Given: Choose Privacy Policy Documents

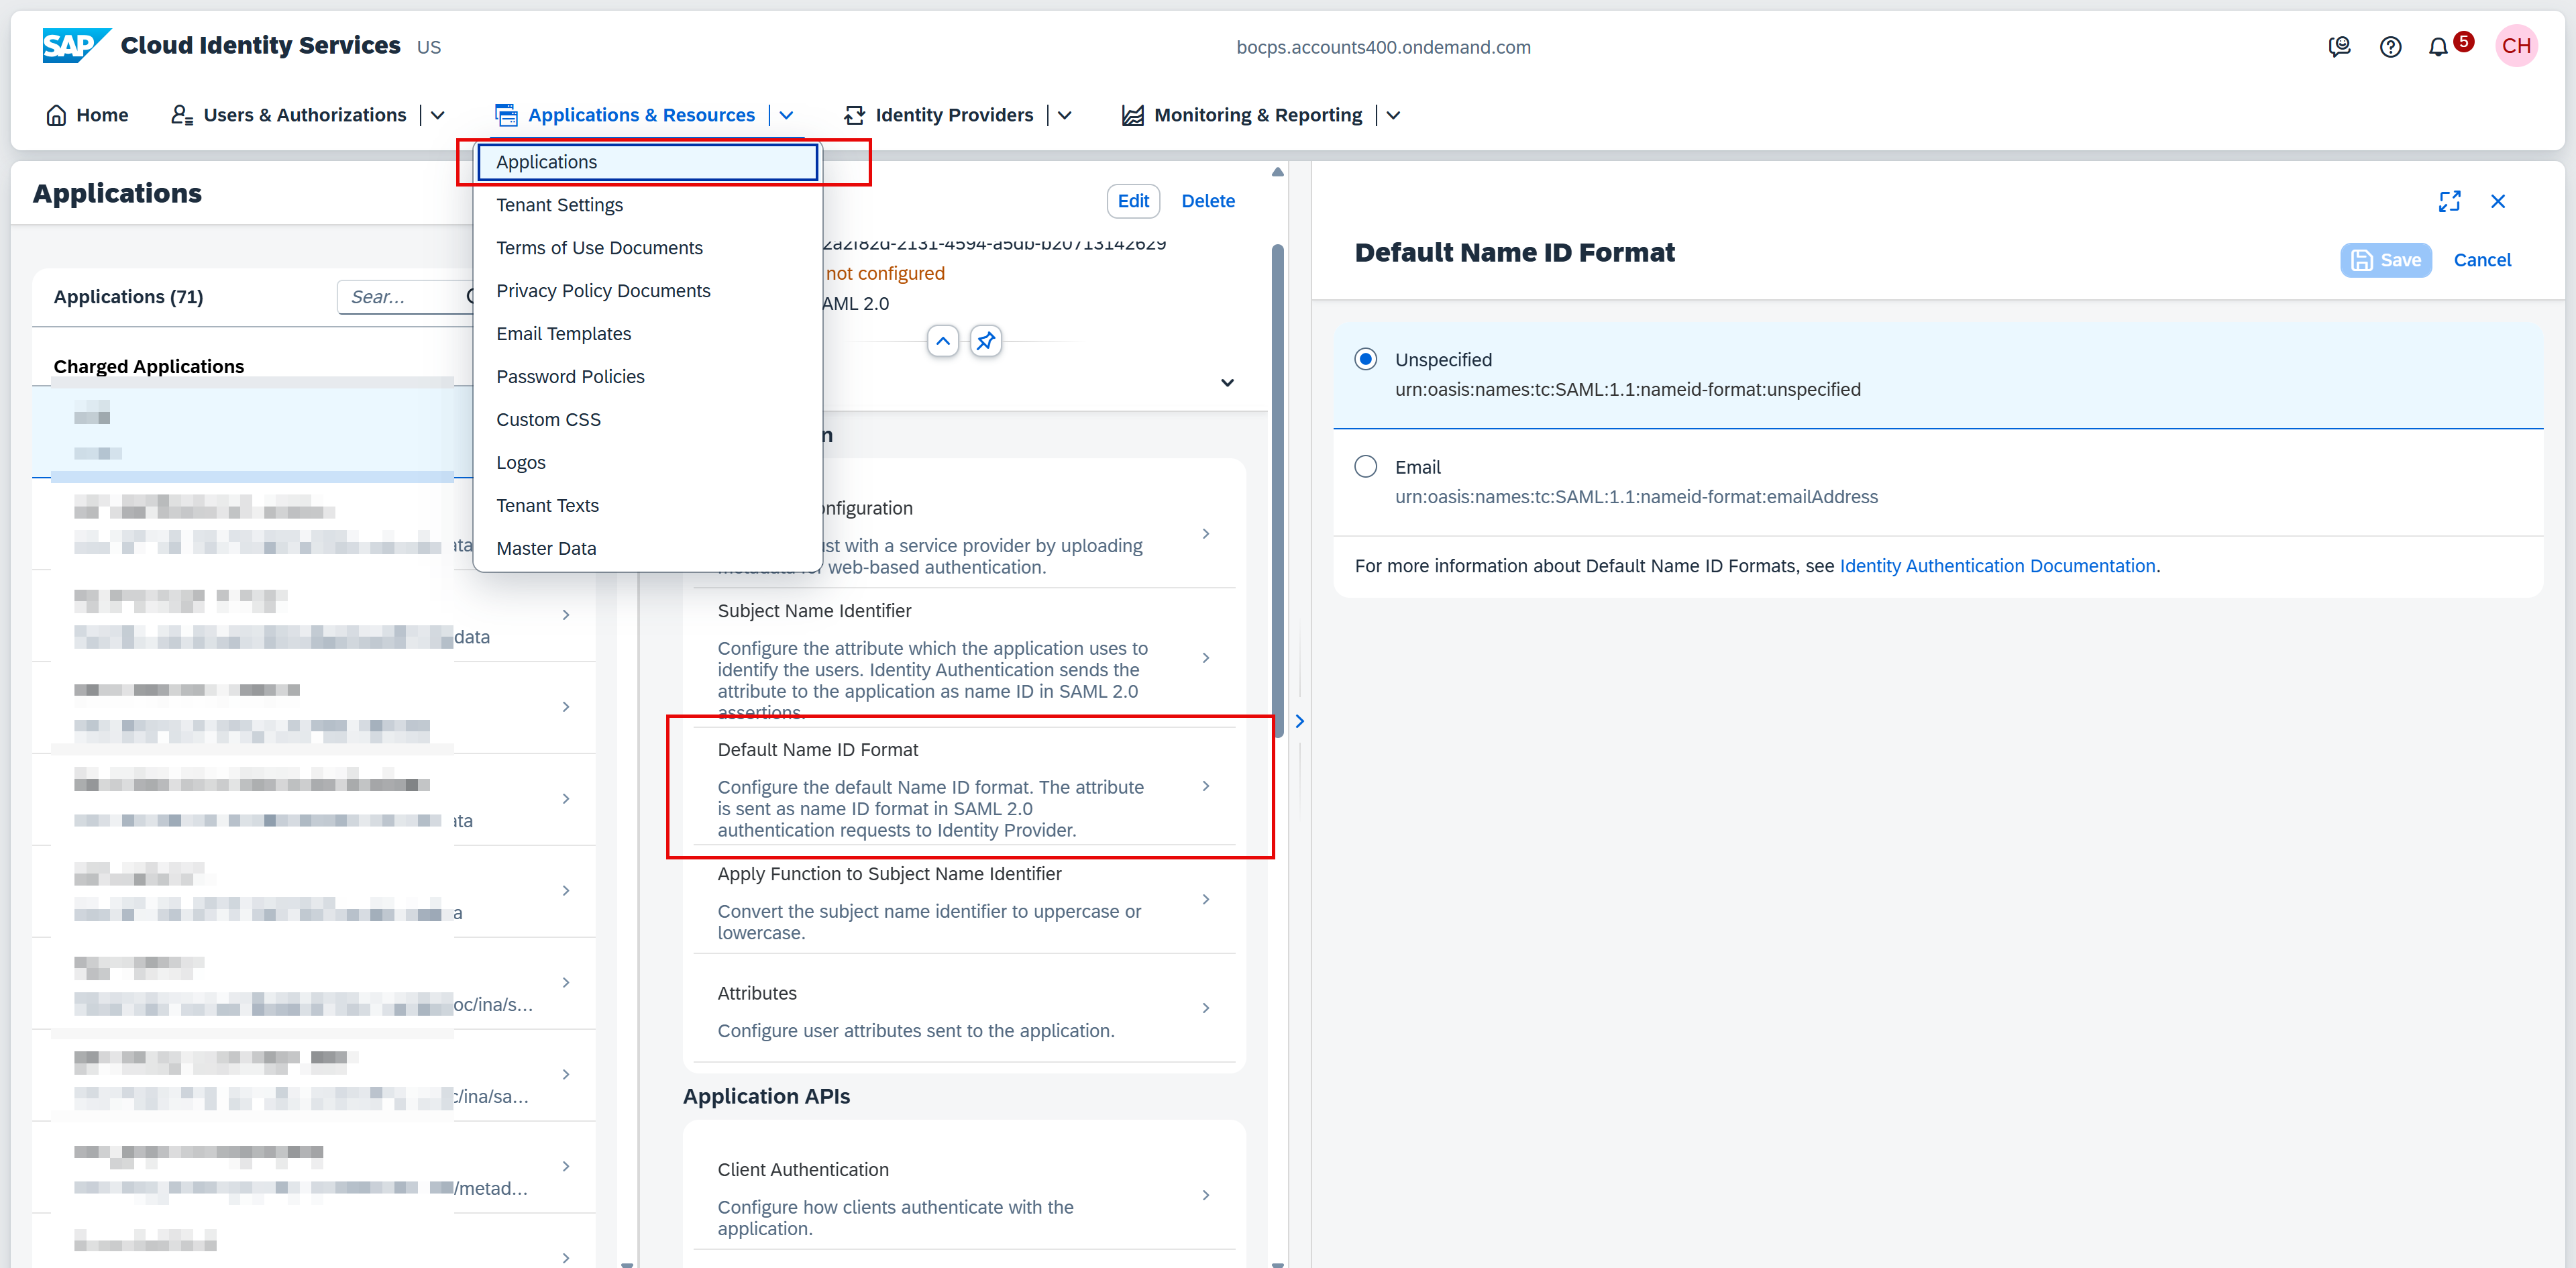Looking at the screenshot, I should pyautogui.click(x=648, y=291).
